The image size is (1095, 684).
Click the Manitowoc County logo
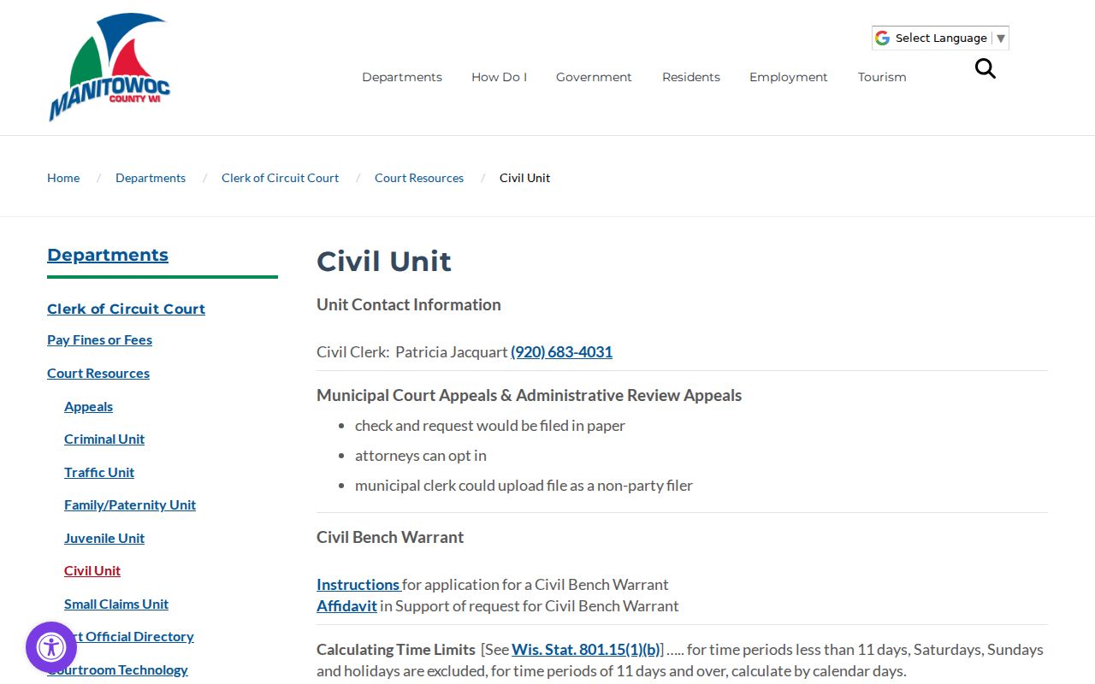point(109,67)
